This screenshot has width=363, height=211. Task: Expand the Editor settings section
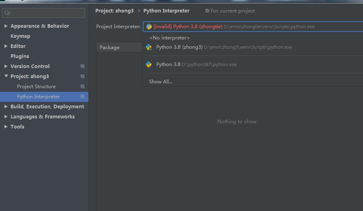click(6, 46)
